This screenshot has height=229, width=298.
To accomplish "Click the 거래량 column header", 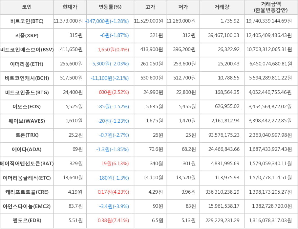I will pyautogui.click(x=222, y=7).
